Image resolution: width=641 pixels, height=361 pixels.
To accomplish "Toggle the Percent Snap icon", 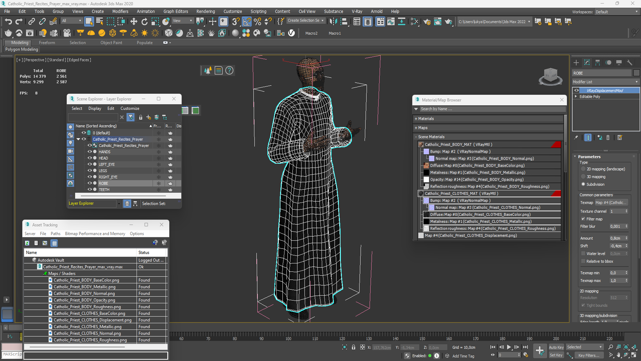I will 257,22.
